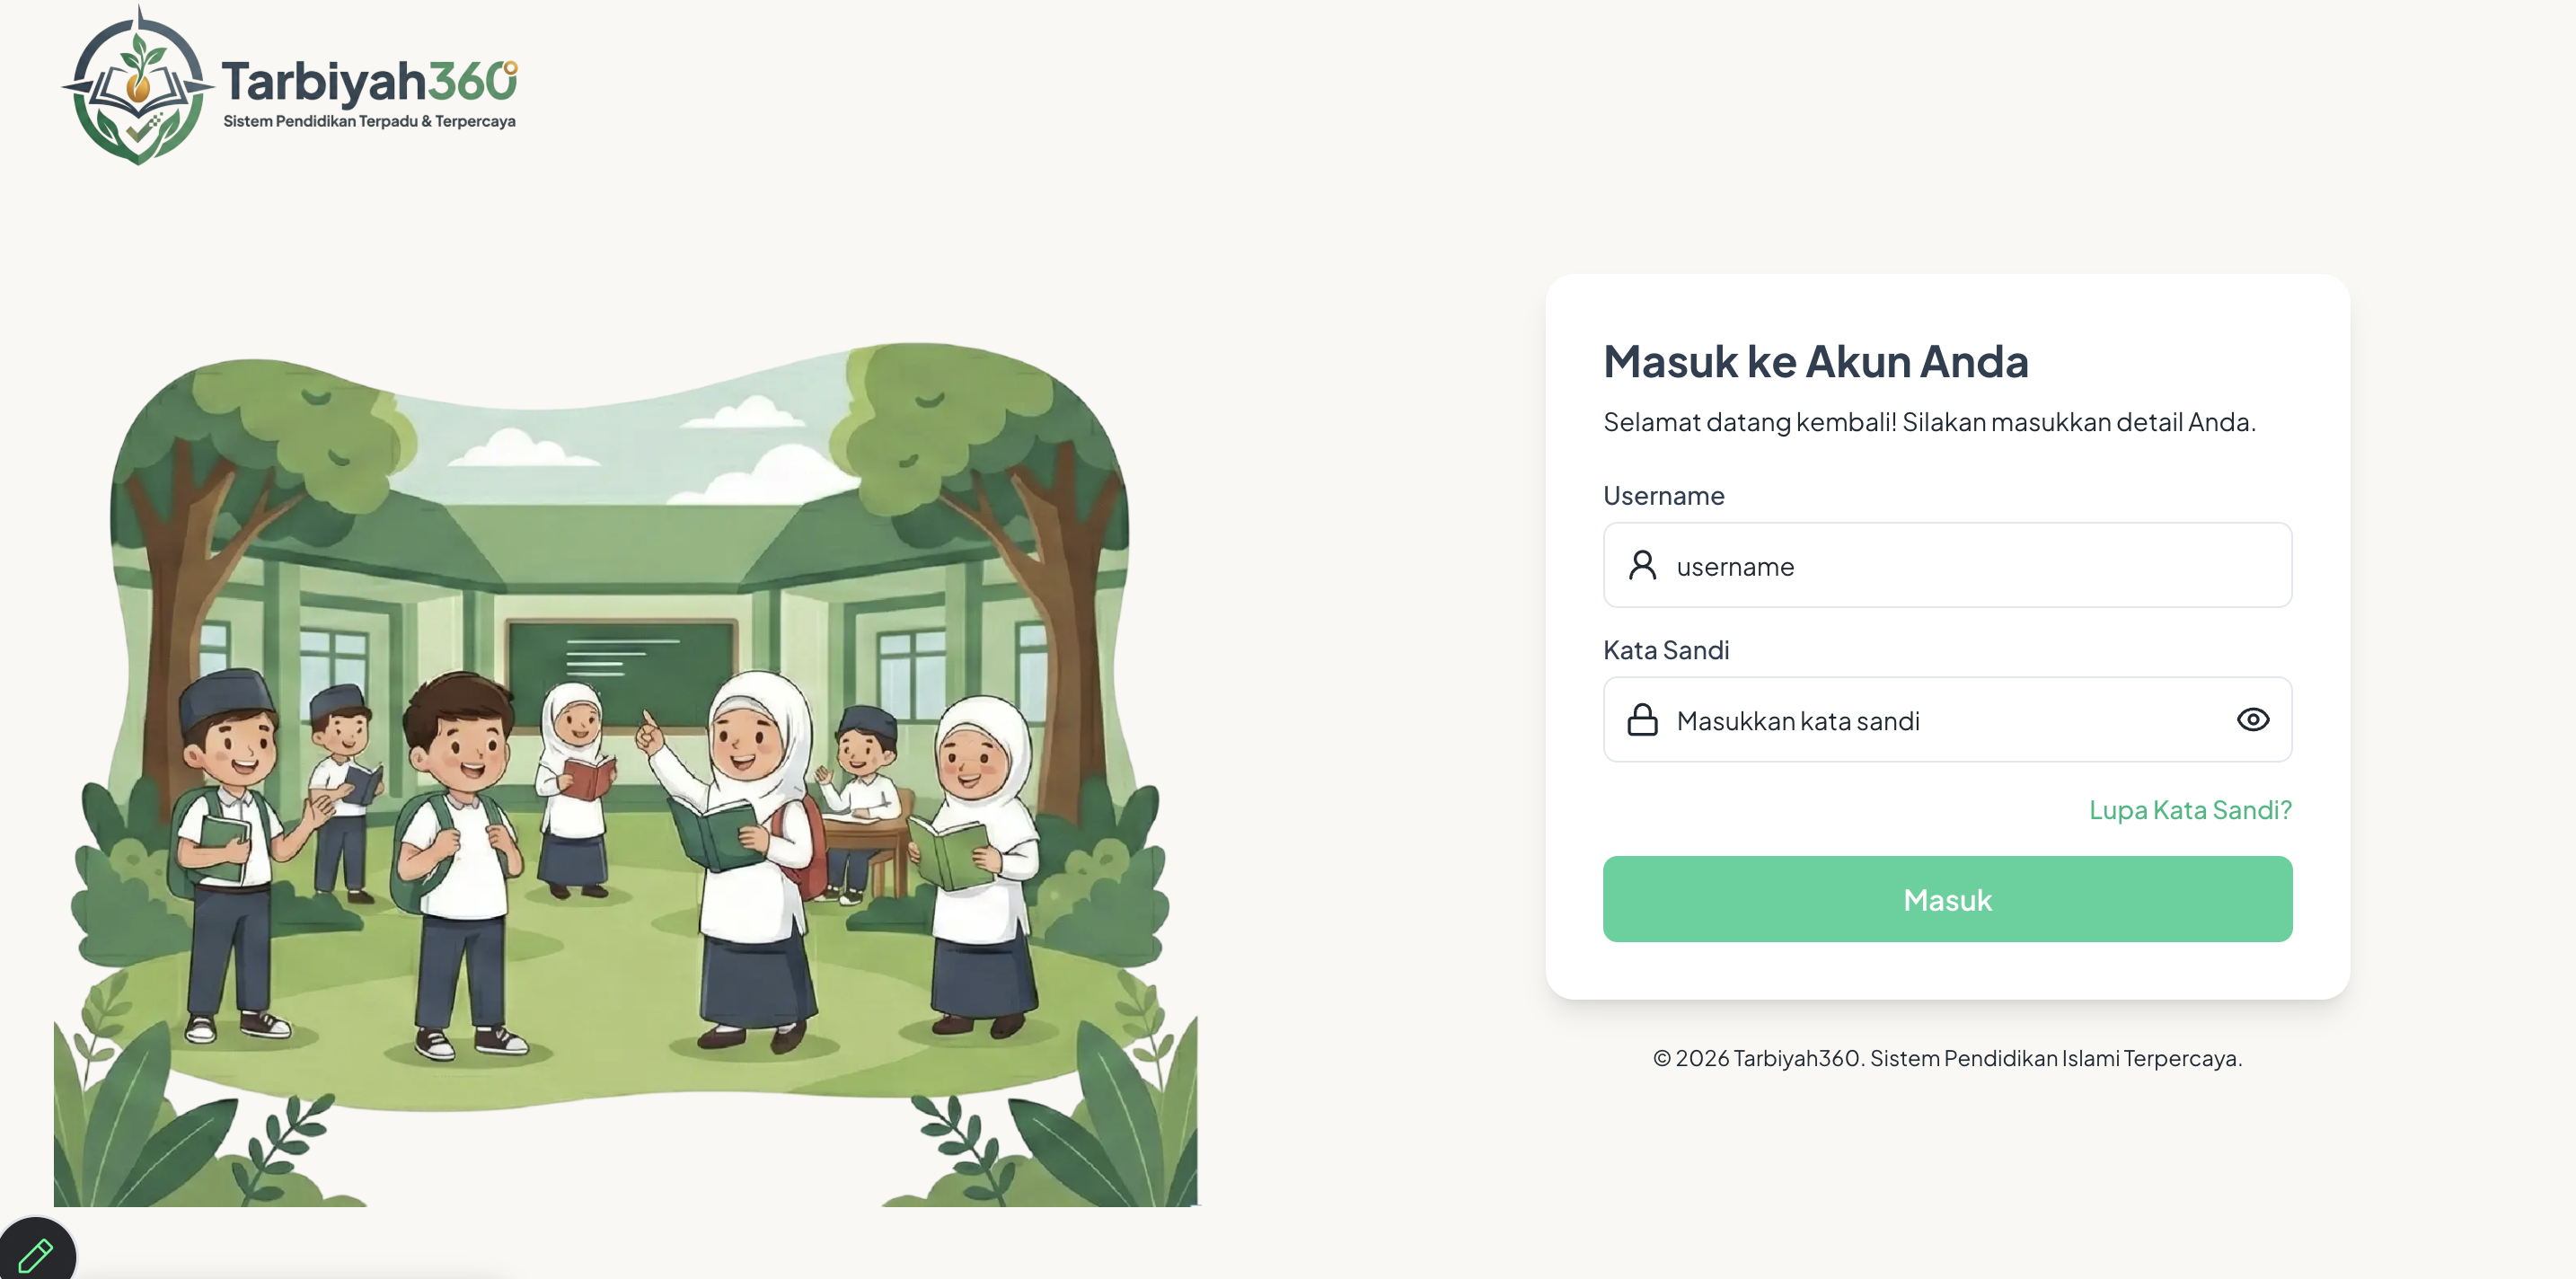This screenshot has width=2576, height=1279.
Task: Click the Kata Sandi field label
Action: pos(1666,650)
